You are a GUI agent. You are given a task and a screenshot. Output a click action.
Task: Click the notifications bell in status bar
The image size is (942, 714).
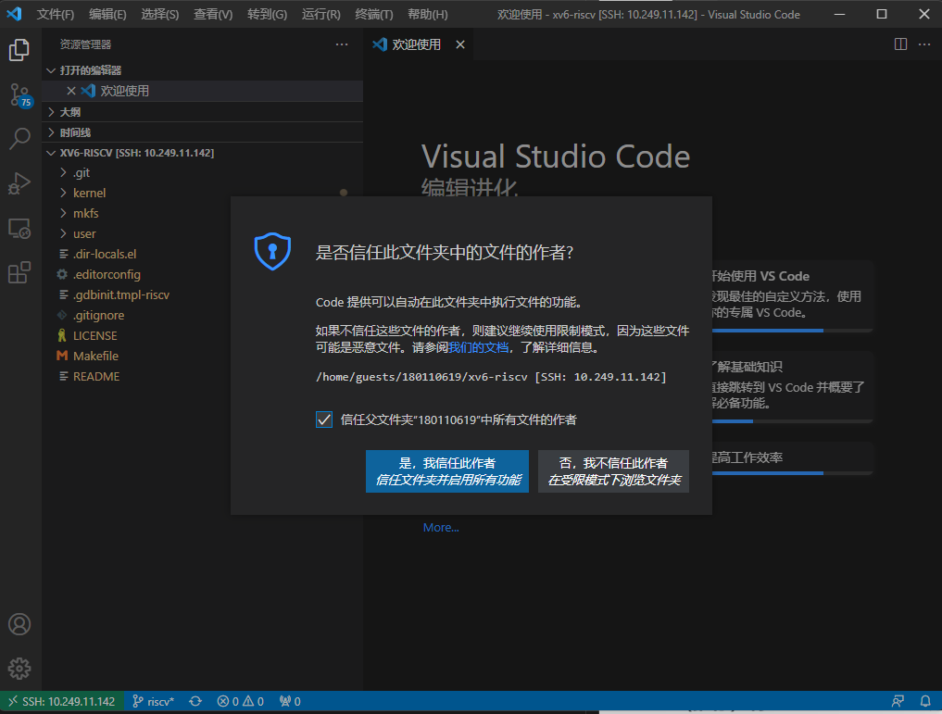click(x=924, y=701)
